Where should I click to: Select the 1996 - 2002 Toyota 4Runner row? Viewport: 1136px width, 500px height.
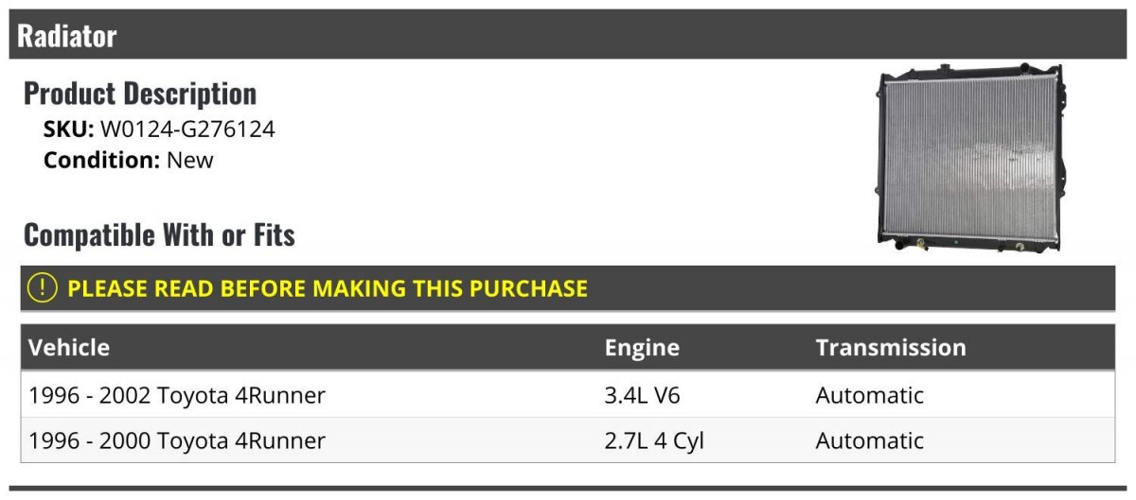coord(177,395)
